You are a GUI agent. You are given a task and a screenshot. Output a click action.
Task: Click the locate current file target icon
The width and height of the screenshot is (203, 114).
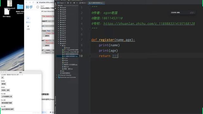tap(68, 3)
